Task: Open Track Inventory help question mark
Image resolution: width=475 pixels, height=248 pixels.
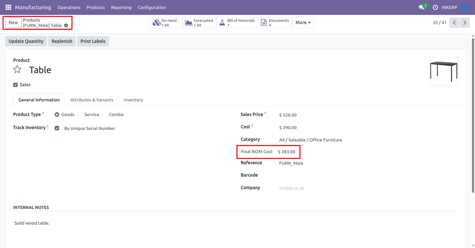Action: tap(48, 126)
